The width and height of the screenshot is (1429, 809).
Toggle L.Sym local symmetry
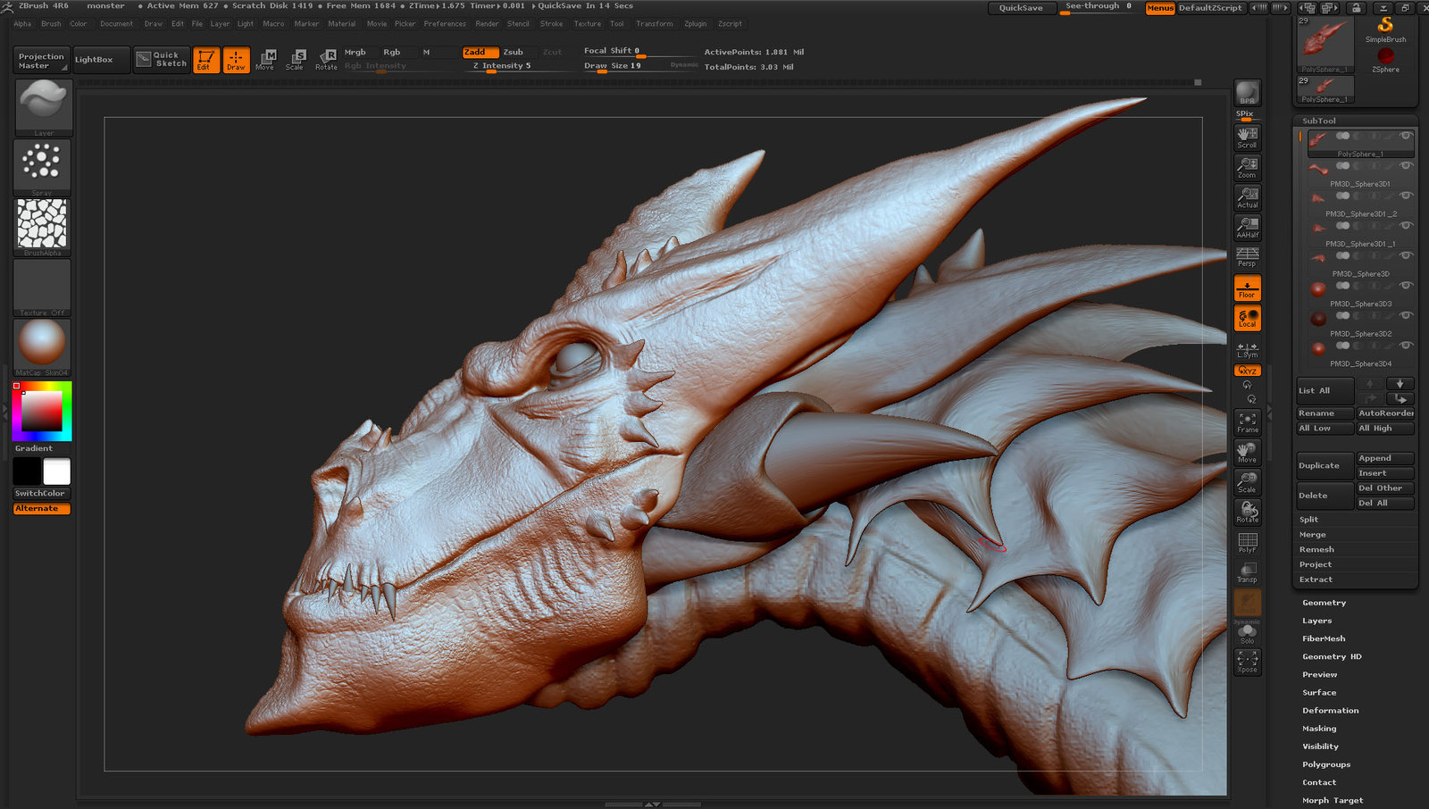[1247, 349]
